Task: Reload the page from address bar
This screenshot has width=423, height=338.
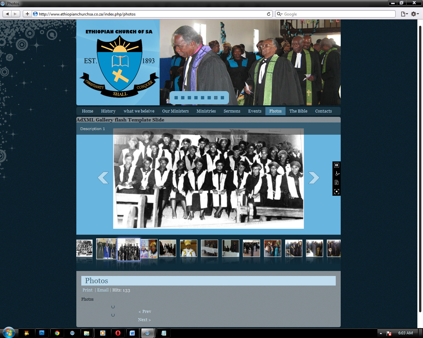Action: [269, 14]
